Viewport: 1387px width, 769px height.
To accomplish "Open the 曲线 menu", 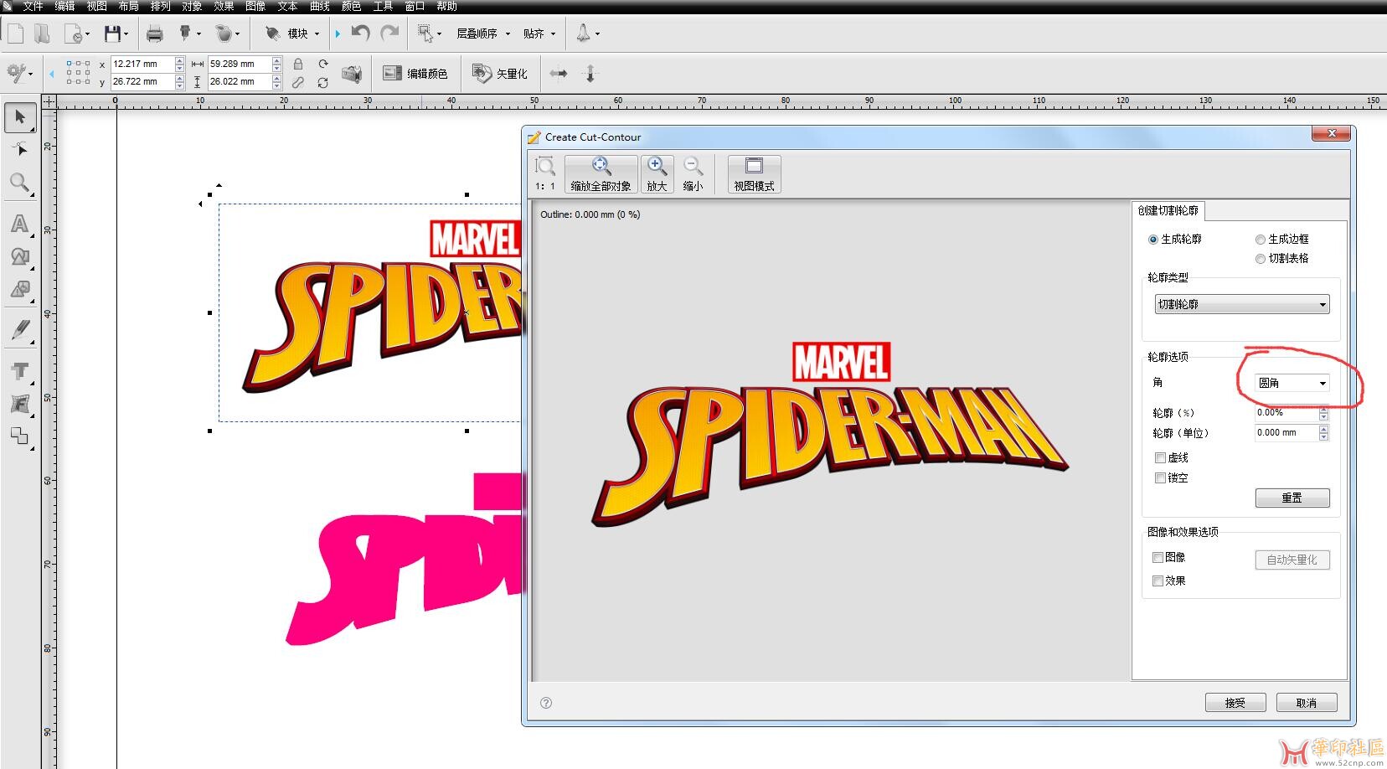I will tap(320, 6).
